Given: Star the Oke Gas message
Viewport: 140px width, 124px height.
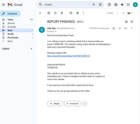Looking at the screenshot, I should tap(114, 28).
